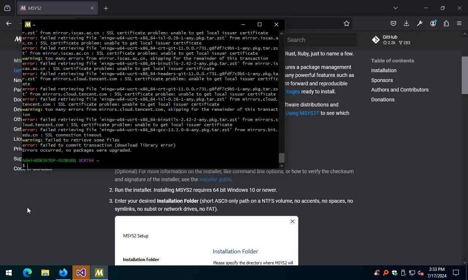Open the browser hamburger application menu

459,23
